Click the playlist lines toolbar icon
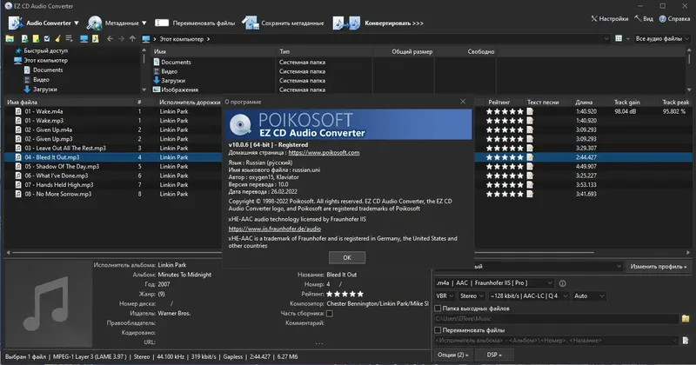Image resolution: width=696 pixels, height=365 pixels. pyautogui.click(x=69, y=39)
